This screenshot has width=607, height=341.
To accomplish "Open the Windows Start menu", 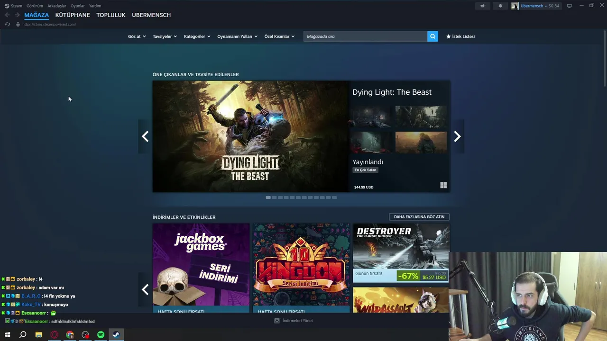I will [x=7, y=335].
